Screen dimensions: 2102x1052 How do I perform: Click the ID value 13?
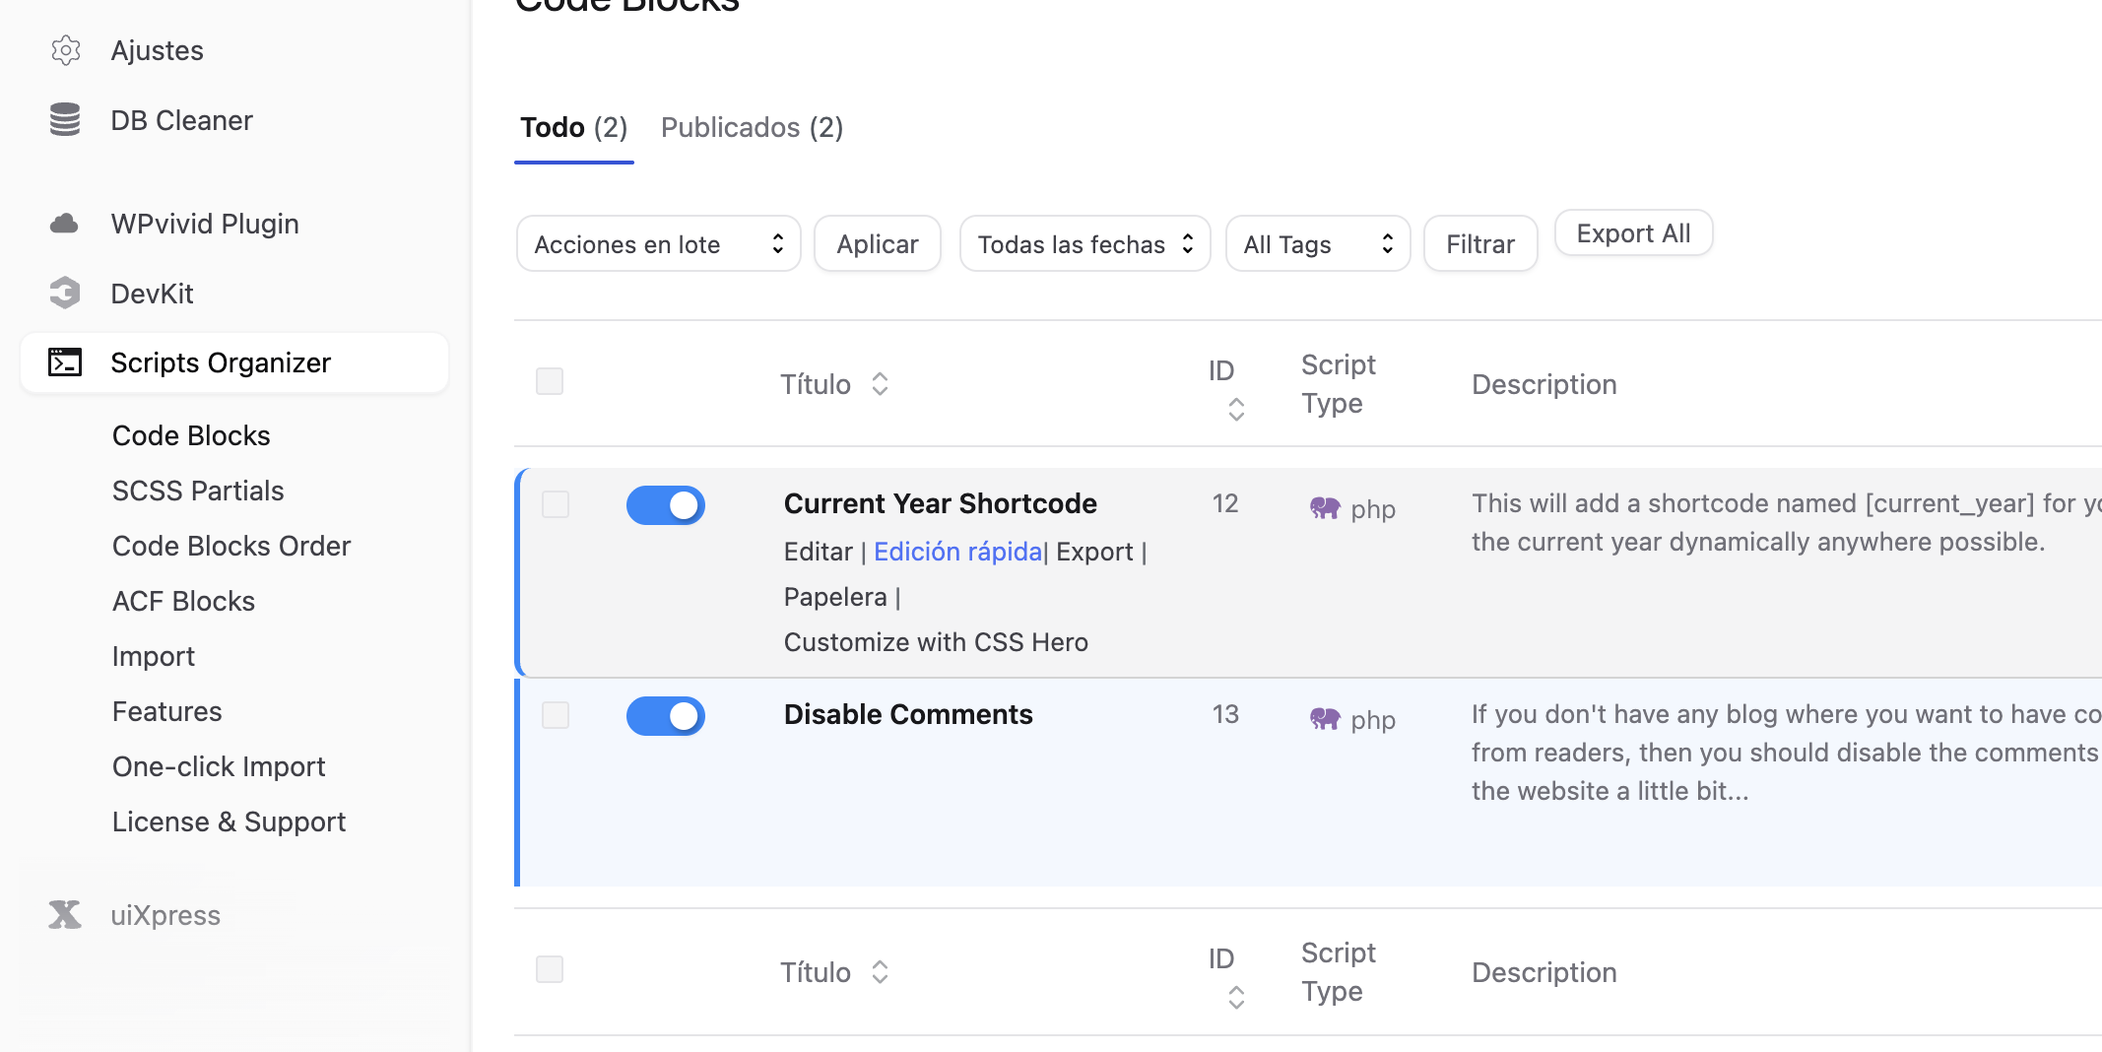click(1225, 714)
